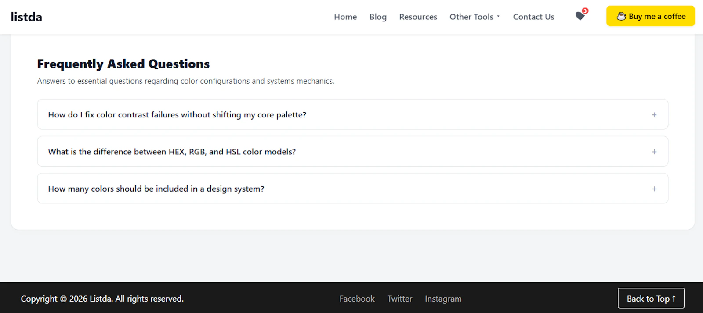Click the Copyright 2026 Listda text

pyautogui.click(x=102, y=299)
